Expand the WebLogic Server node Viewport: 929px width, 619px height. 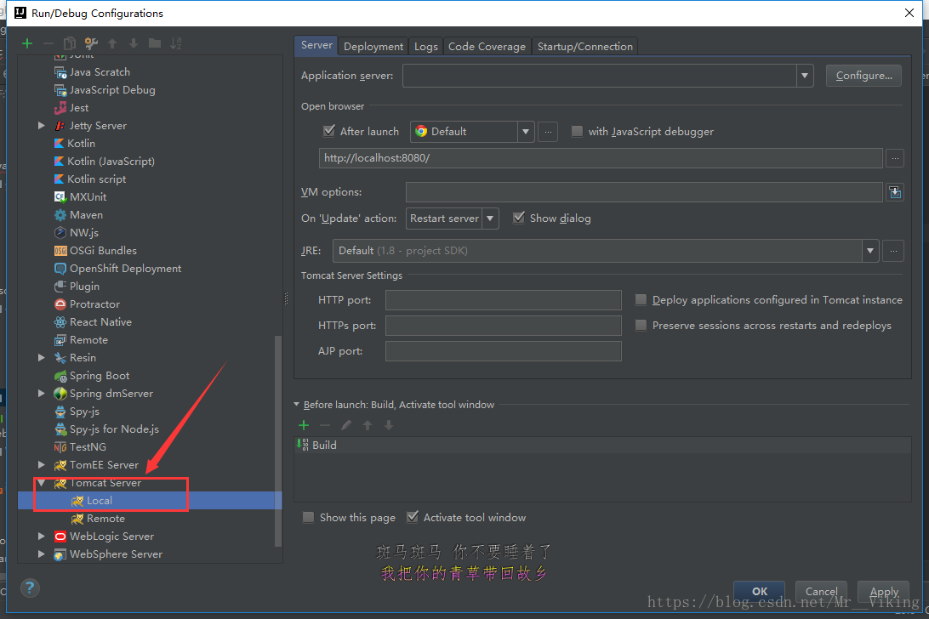click(41, 536)
